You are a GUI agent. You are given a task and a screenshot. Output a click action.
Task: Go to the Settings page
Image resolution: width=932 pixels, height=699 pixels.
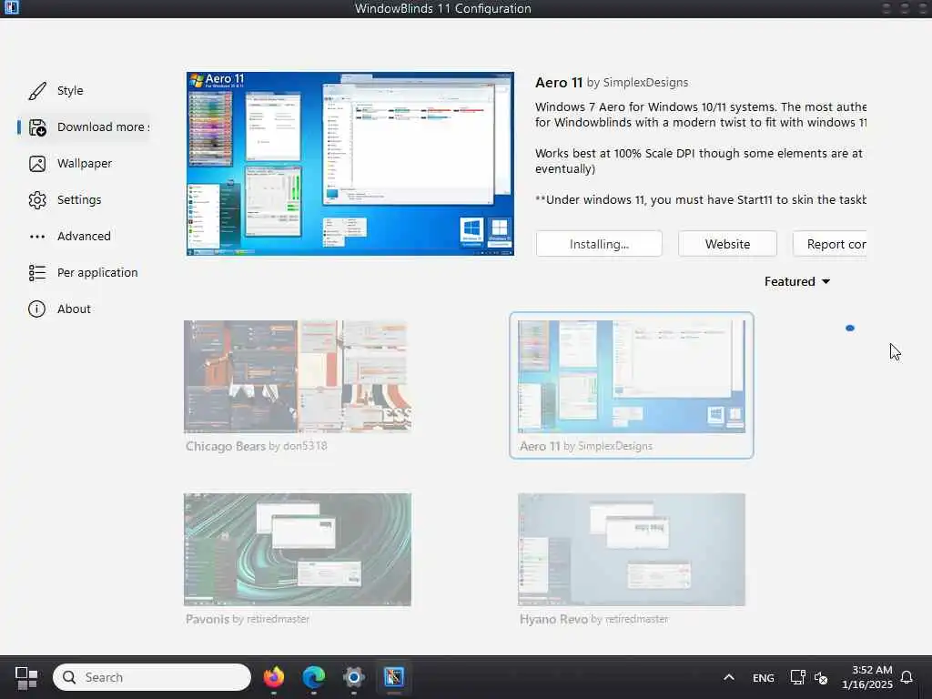tap(79, 199)
